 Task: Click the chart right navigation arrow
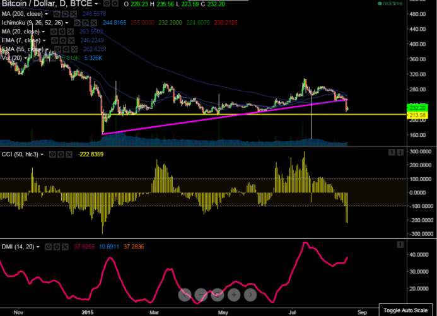(250, 295)
